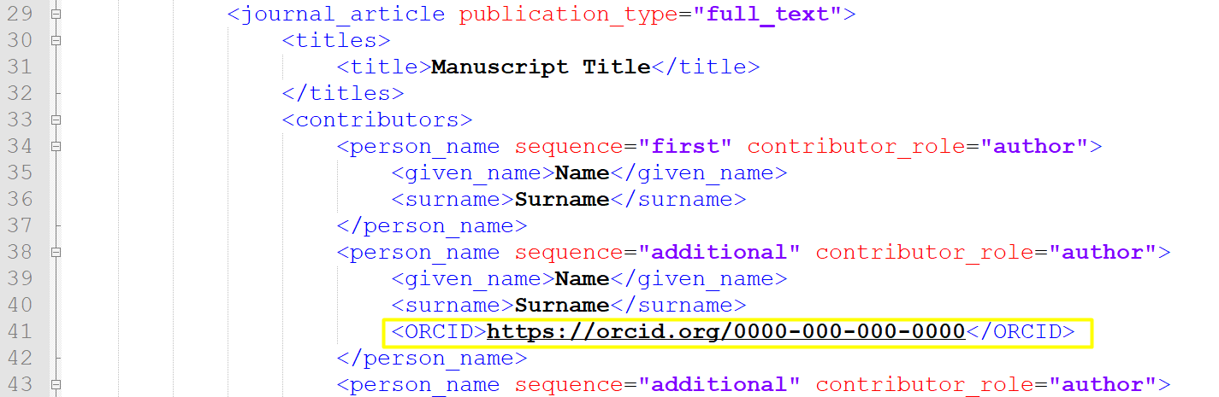Place cursor in the "Manuscript Title" text
This screenshot has height=397, width=1219.
point(541,67)
